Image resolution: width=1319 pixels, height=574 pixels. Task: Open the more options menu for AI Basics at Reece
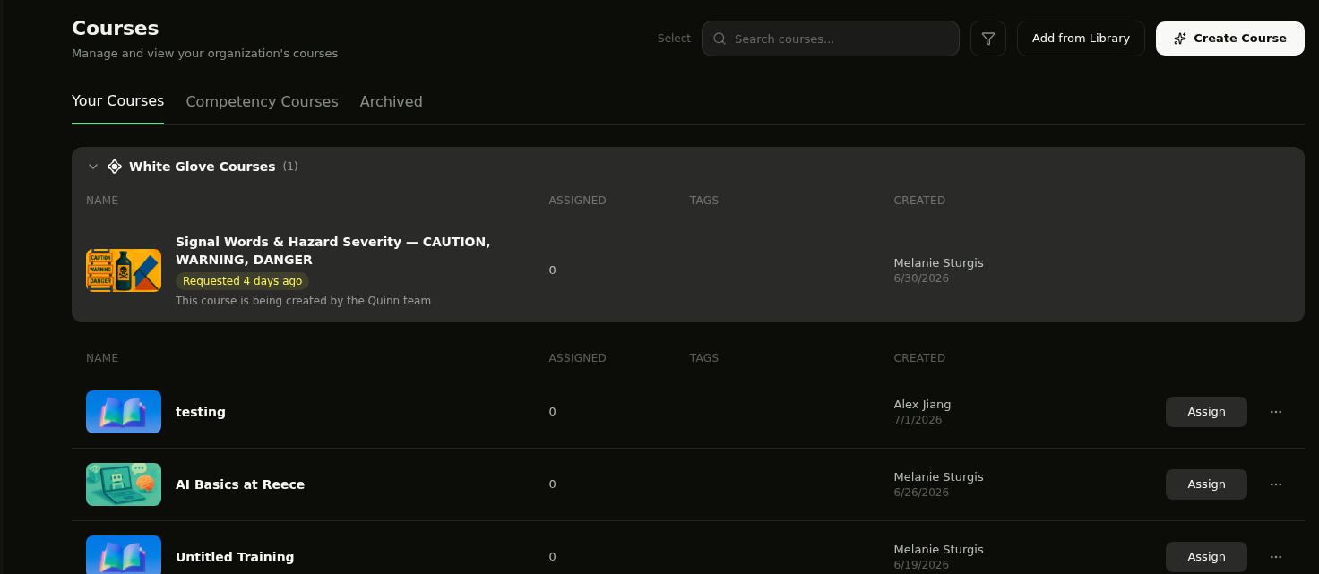1276,484
